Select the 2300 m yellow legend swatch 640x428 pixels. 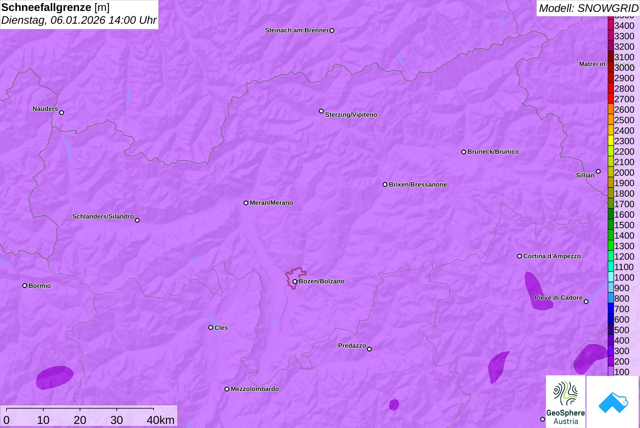pyautogui.click(x=611, y=140)
